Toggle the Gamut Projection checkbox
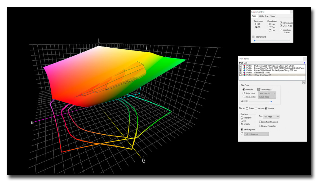Screen dimensions: 318x182 (x=260, y=126)
